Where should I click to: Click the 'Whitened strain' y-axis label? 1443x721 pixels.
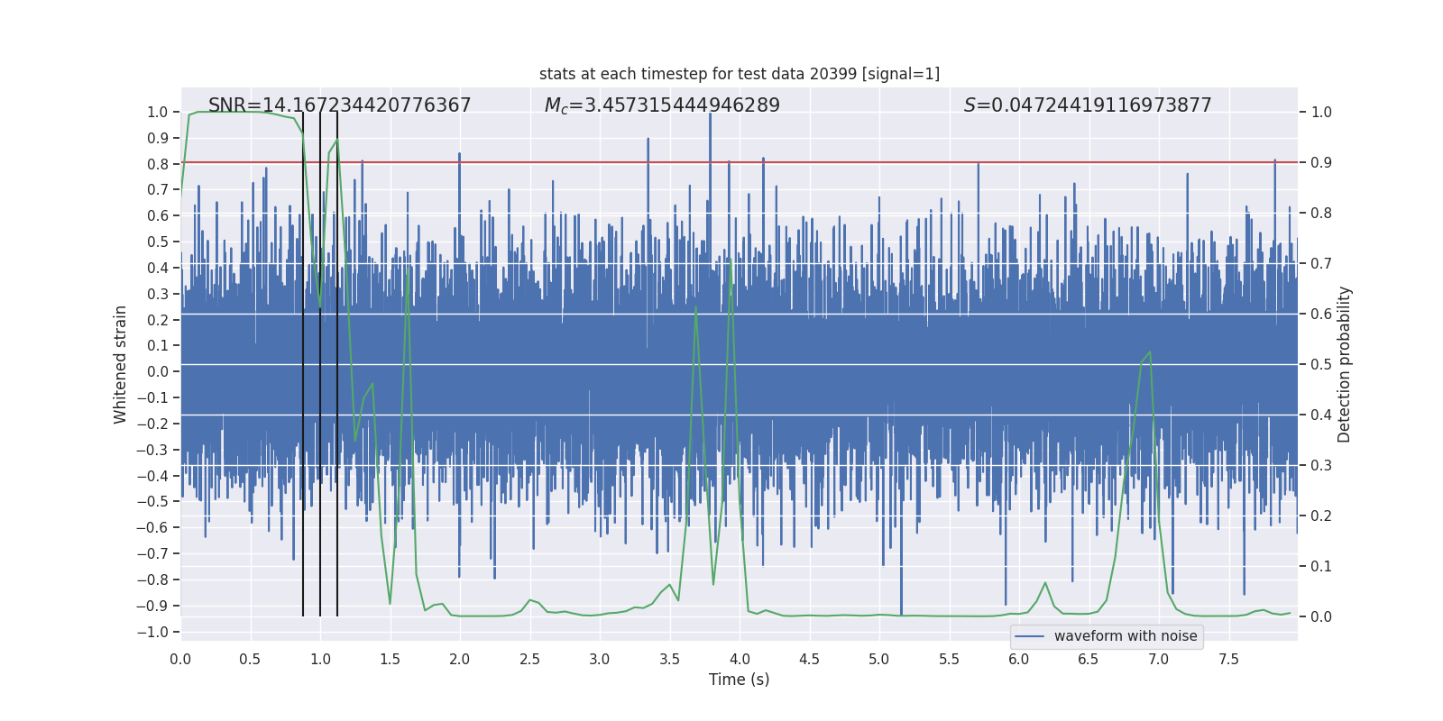pos(121,364)
